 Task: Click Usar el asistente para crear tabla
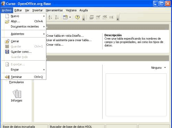(x=69, y=40)
